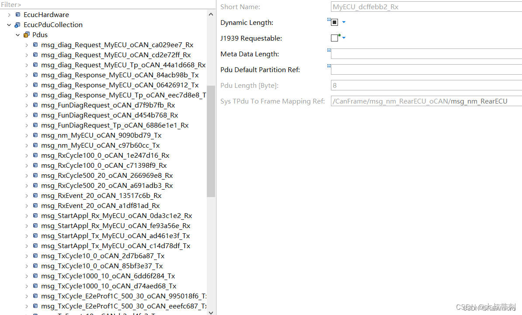522x315 pixels.
Task: Open J1939 Requestable dropdown arrow
Action: click(344, 38)
